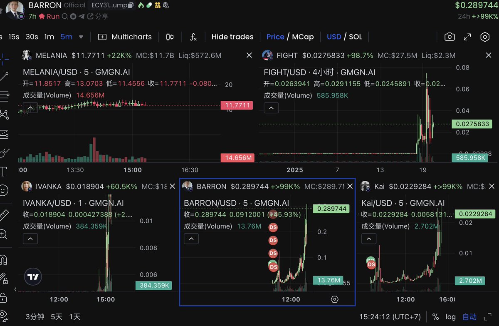The image size is (499, 326).
Task: Expand chart to fullscreen
Action: pos(467,37)
